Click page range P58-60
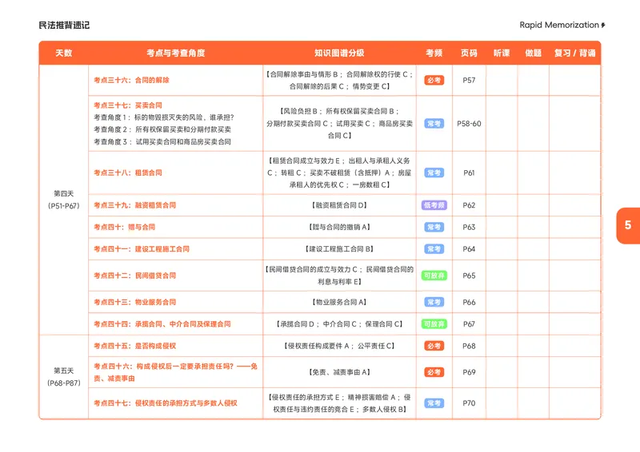The height and width of the screenshot is (452, 640). pos(469,124)
